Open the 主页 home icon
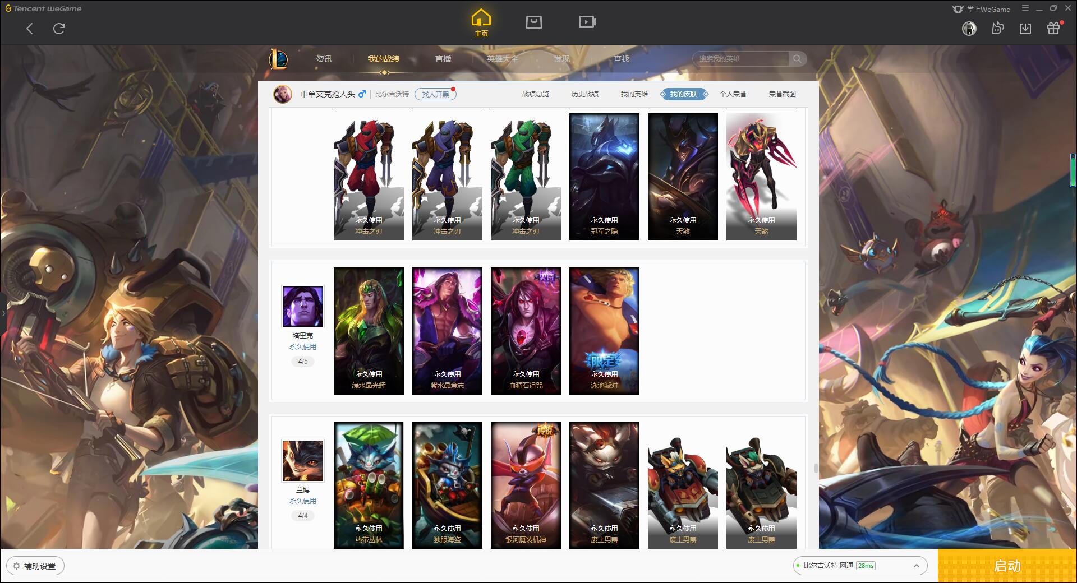This screenshot has width=1077, height=583. point(481,23)
